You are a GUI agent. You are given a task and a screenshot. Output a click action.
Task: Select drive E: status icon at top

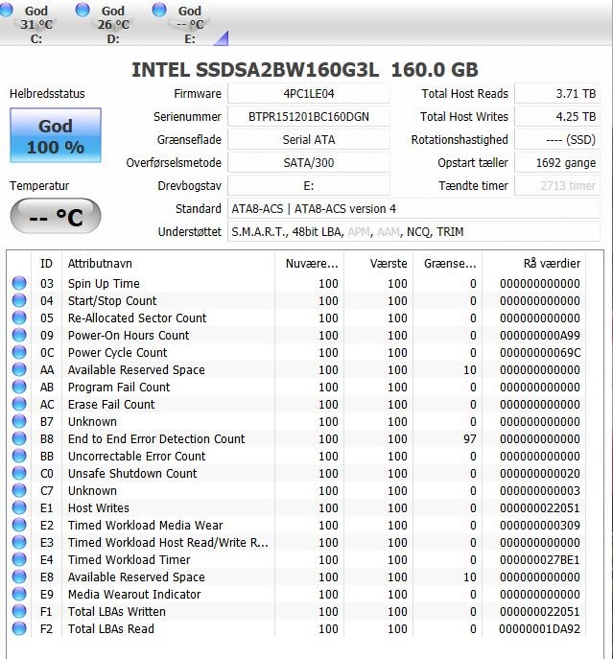pos(159,10)
